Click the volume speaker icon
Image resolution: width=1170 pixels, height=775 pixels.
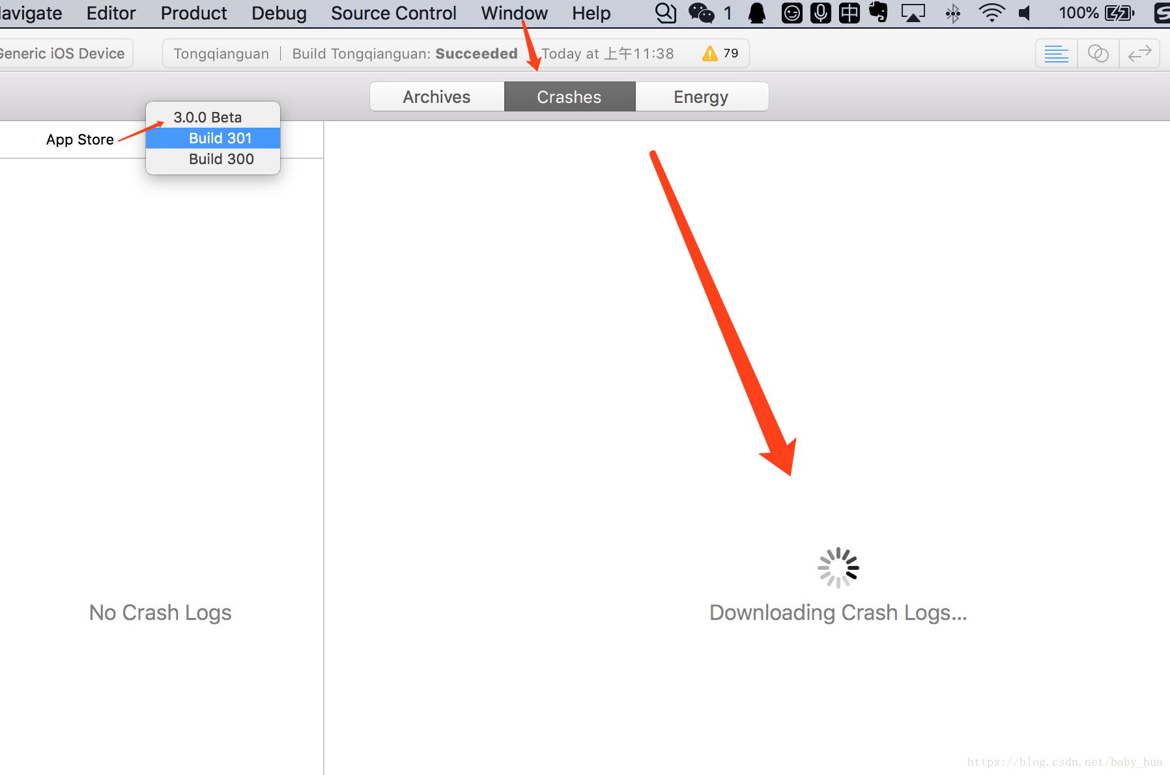click(1025, 13)
